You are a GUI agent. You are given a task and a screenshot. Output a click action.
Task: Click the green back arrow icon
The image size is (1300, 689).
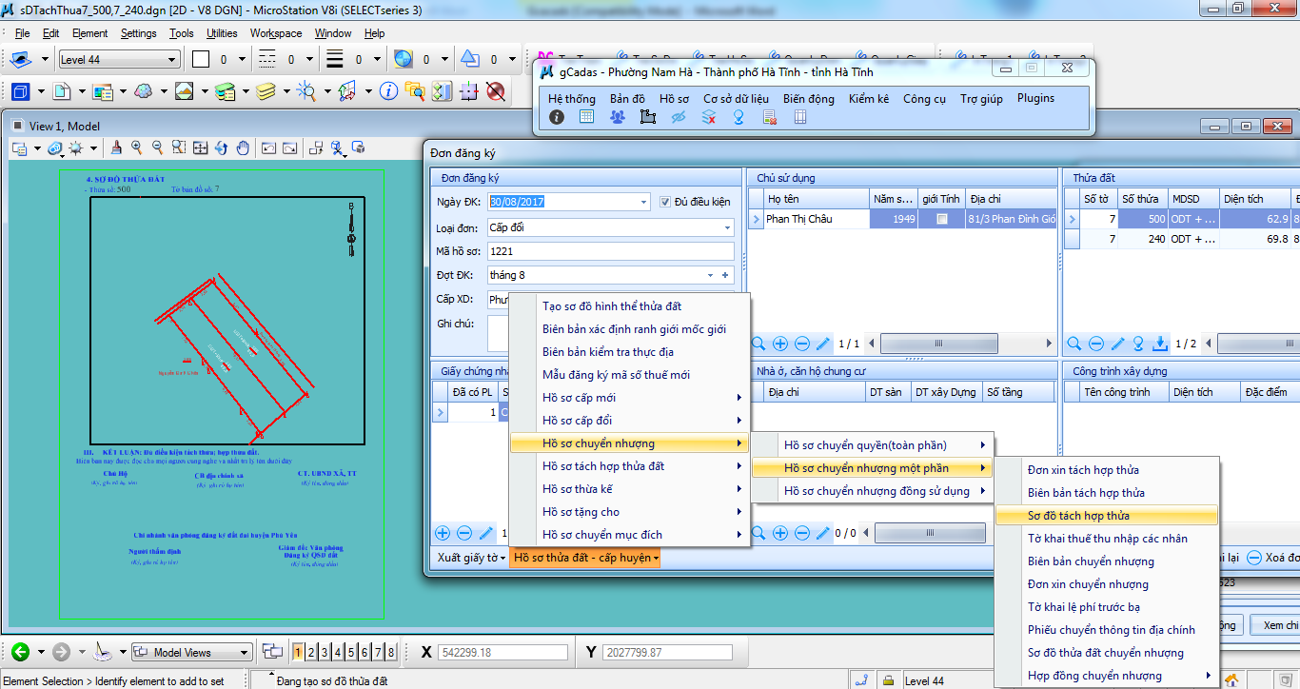20,652
